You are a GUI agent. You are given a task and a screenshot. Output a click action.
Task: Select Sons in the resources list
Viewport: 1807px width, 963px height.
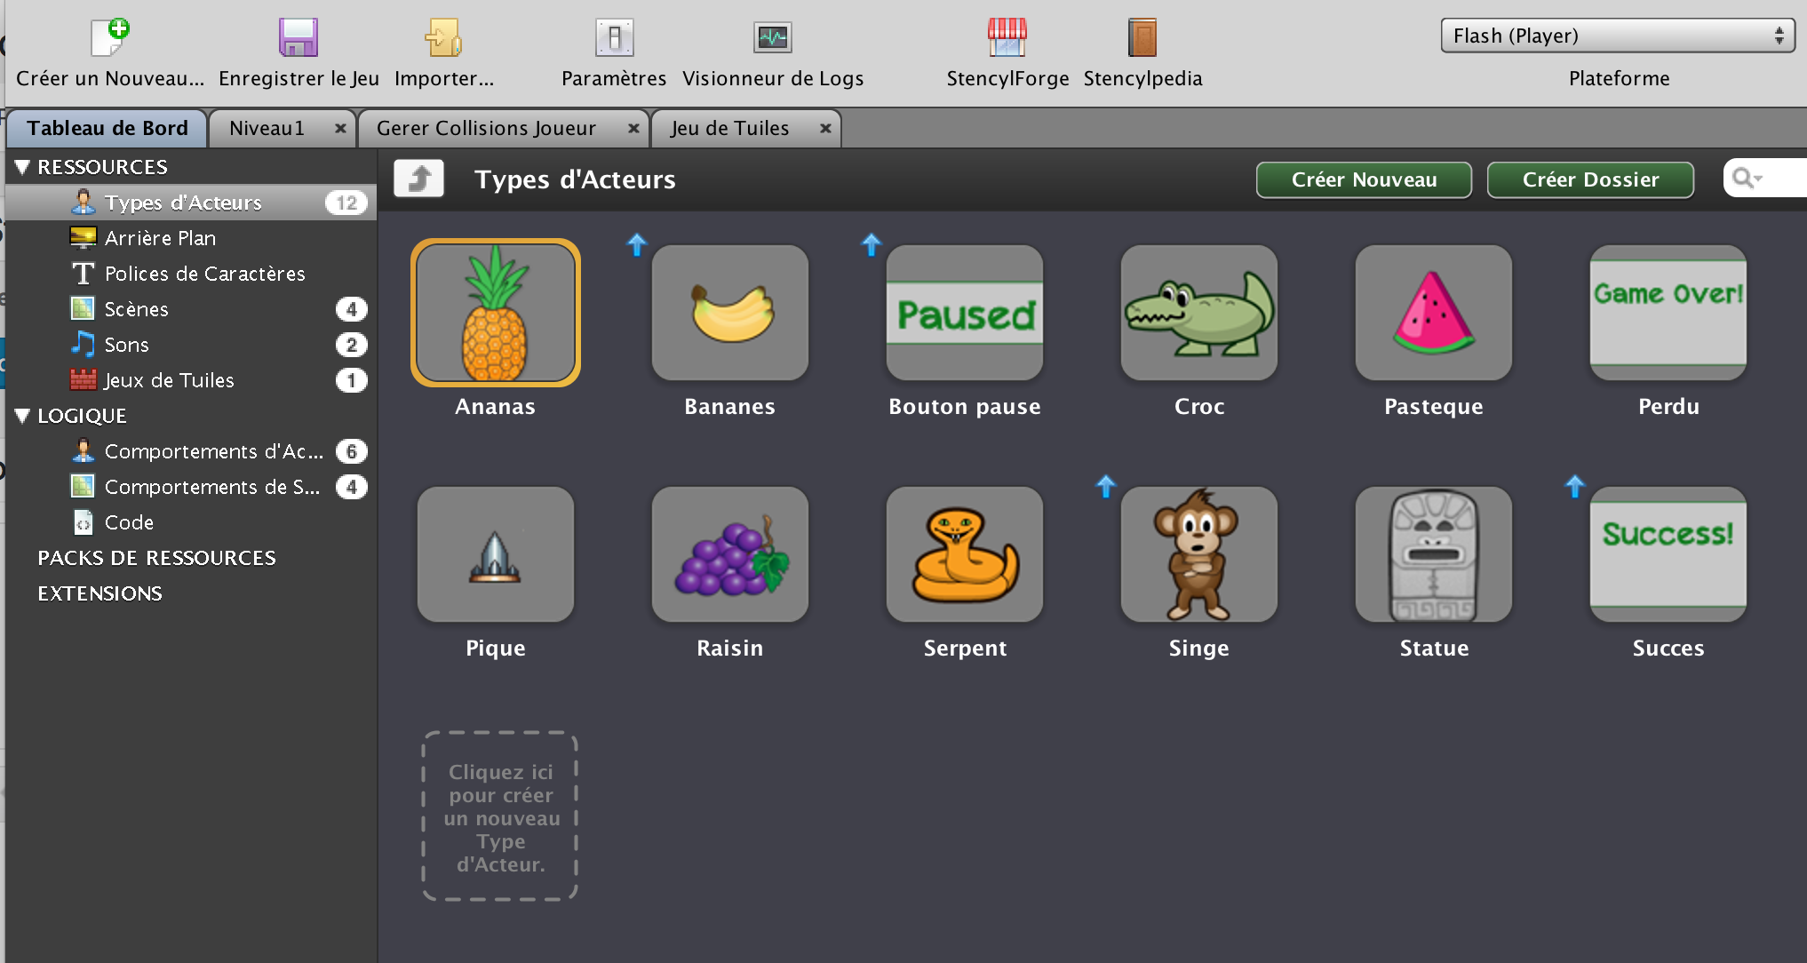(x=126, y=345)
